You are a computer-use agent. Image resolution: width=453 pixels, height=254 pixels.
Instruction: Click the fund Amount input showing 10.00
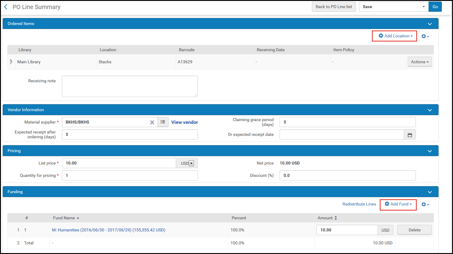point(347,230)
